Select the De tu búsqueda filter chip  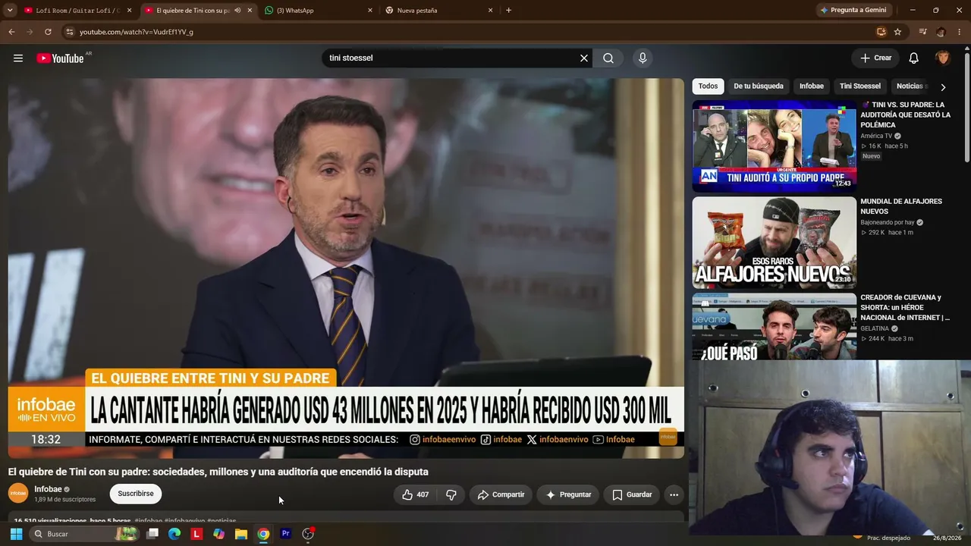(x=759, y=86)
